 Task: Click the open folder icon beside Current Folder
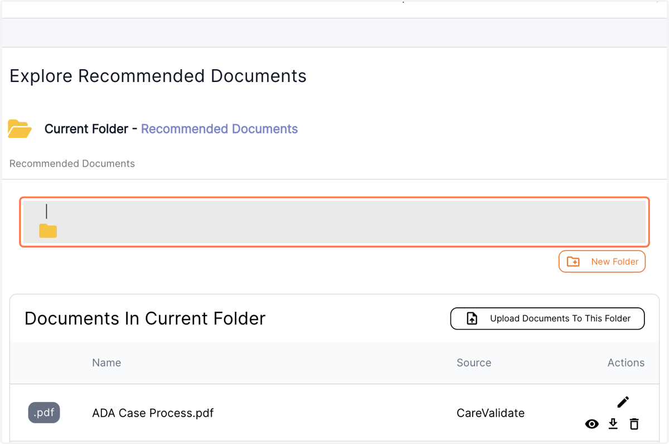click(20, 129)
